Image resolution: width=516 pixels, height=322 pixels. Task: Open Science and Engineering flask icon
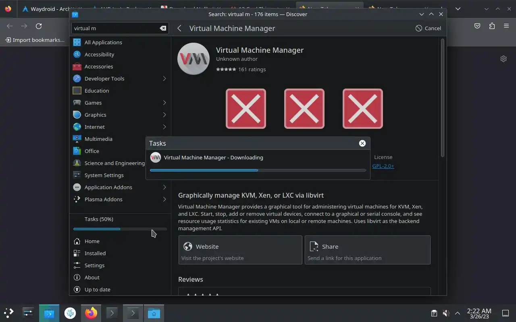coord(77,163)
